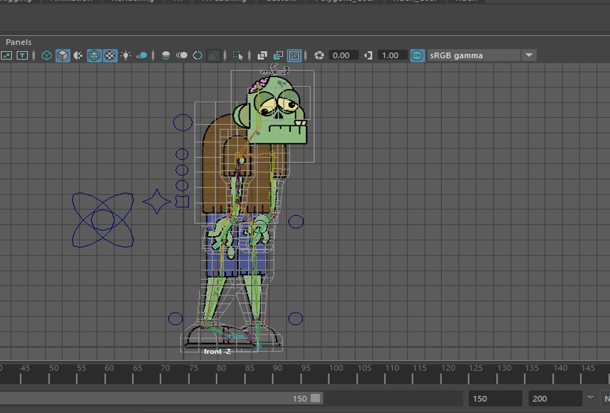Open the character set dropdown near end frame field
The width and height of the screenshot is (610, 413).
pos(590,398)
